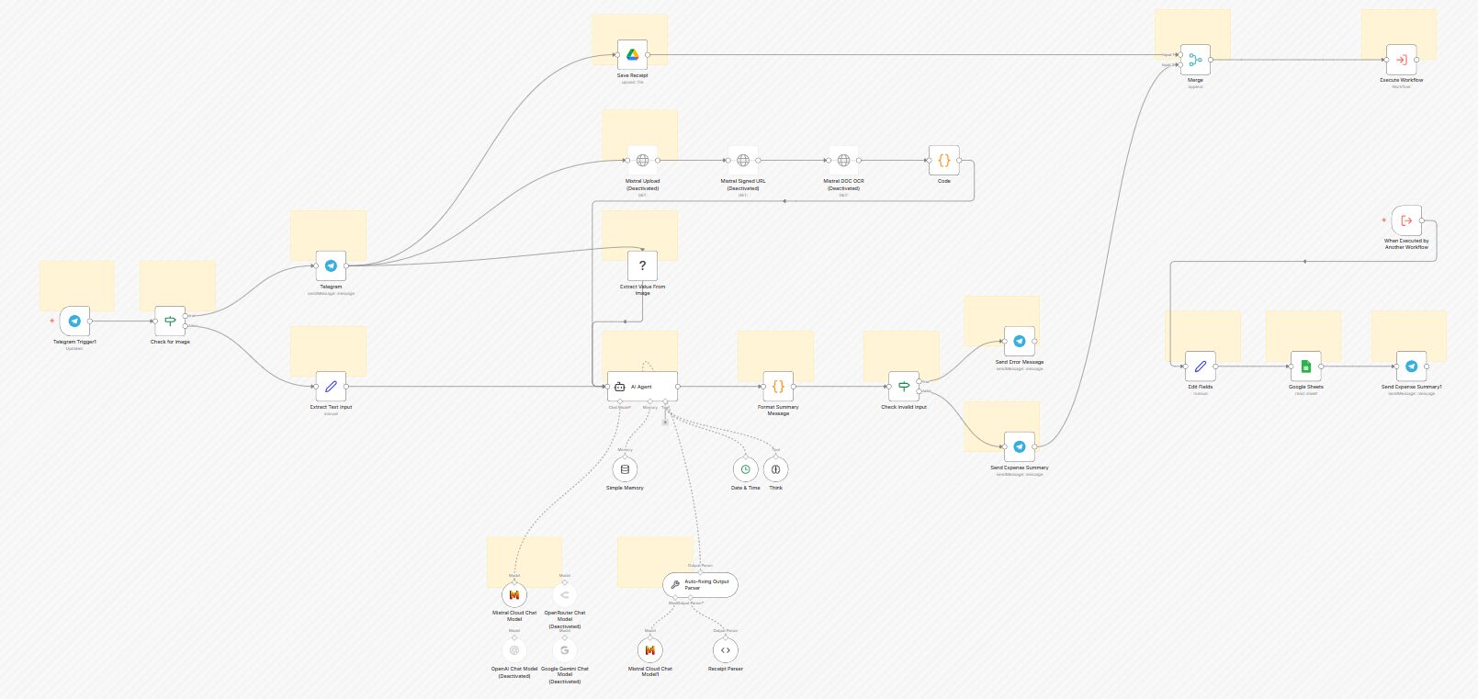1478x699 pixels.
Task: Select the Mistral DOC OCR (Deactivated) node
Action: coord(843,160)
